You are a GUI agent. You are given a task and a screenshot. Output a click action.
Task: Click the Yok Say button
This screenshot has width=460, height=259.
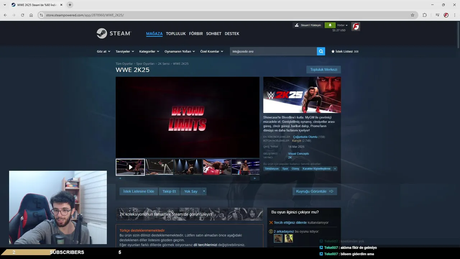click(191, 191)
